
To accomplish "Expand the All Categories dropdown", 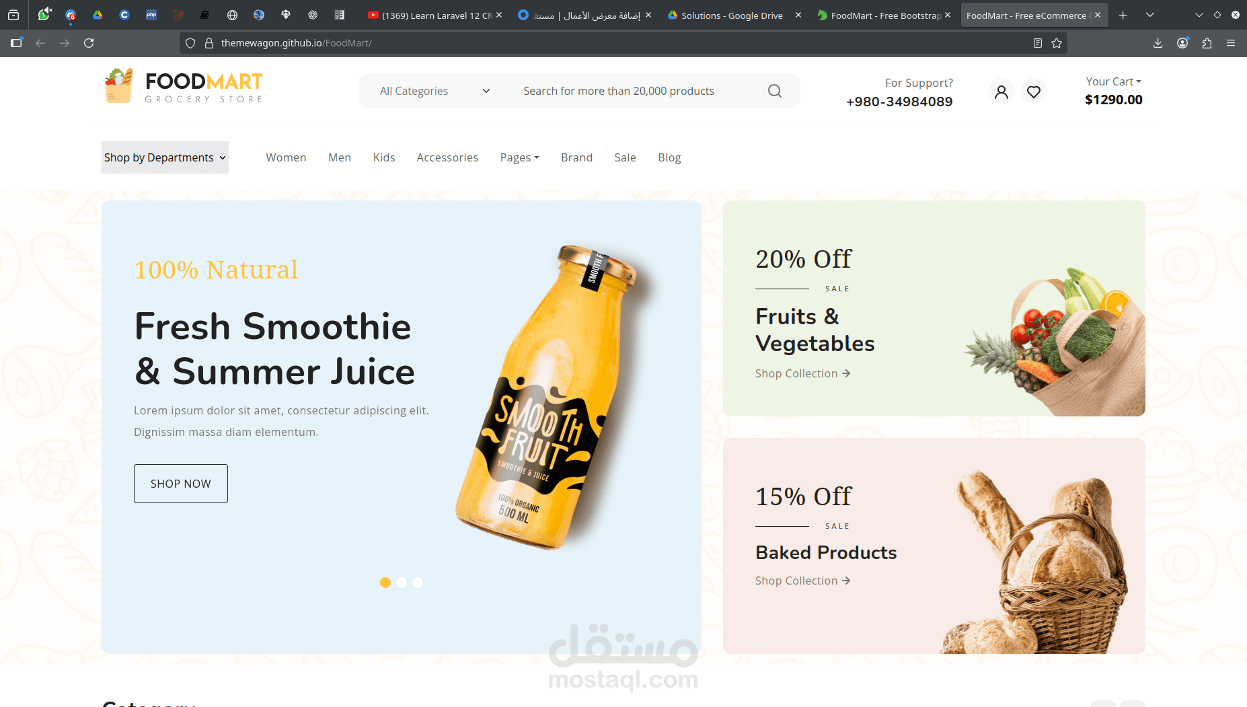I will (434, 91).
